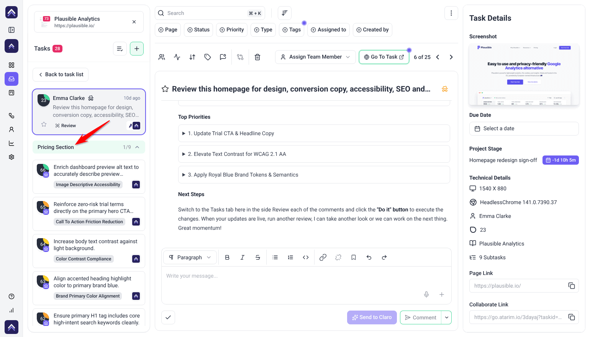Viewport: 590px width, 337px height.
Task: Click the Comment button
Action: [421, 317]
